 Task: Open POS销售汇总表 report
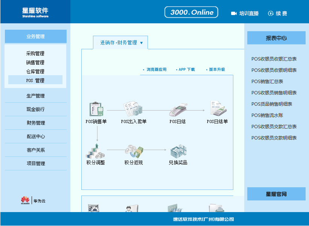click(x=267, y=81)
